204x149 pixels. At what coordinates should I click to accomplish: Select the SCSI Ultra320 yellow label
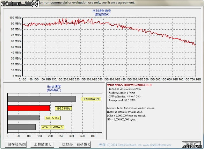(x=91, y=99)
